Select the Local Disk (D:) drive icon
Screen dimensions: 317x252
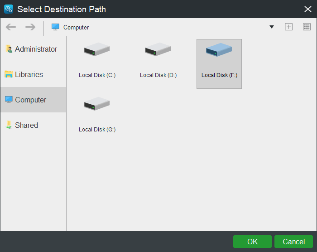158,49
